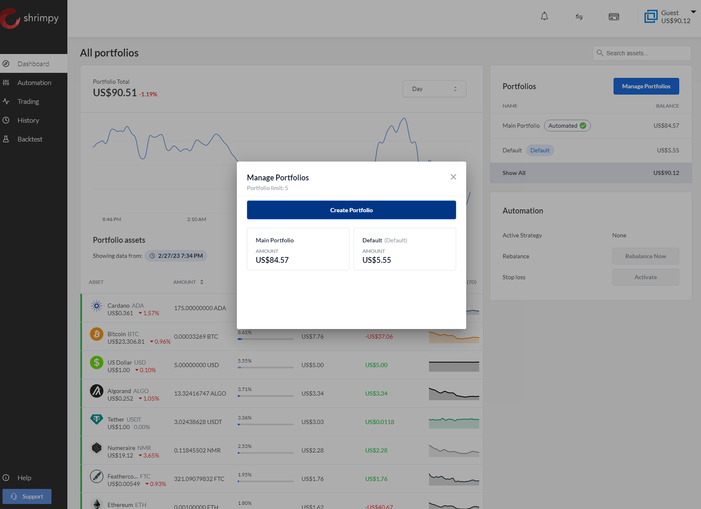
Task: Click the Help info icon
Action: point(6,478)
